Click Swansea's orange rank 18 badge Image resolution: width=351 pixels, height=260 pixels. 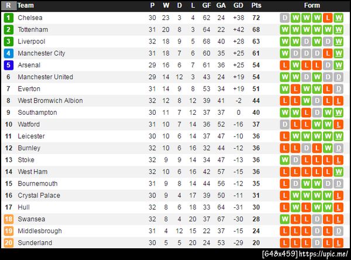[x=8, y=219]
